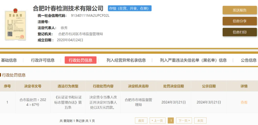This screenshot has height=125, width=258.
Task: Go to first page with 首页
Action: [x=141, y=121]
